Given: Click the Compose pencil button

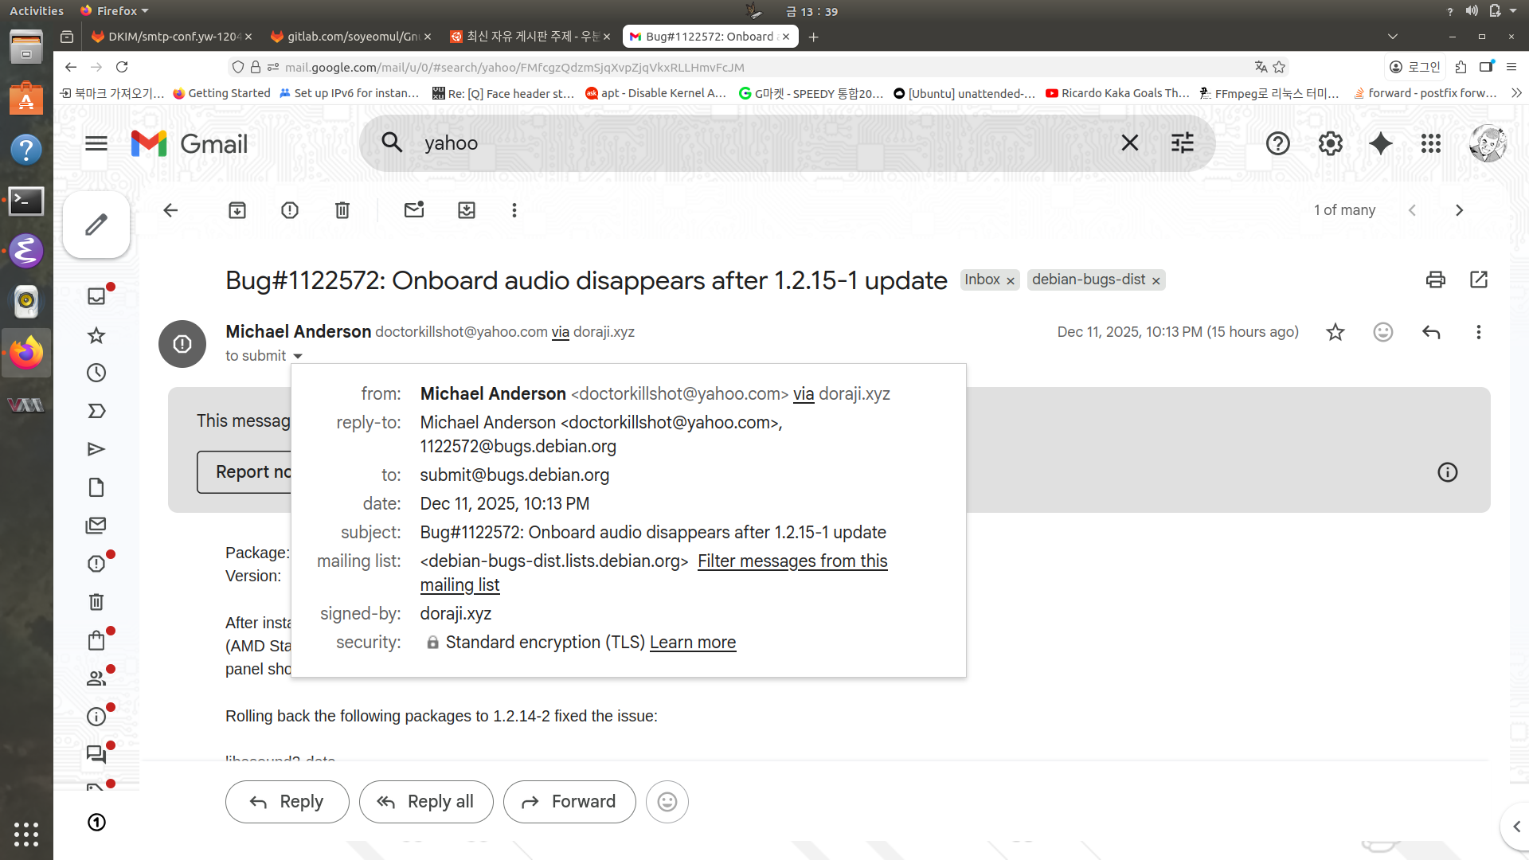Looking at the screenshot, I should 96,225.
